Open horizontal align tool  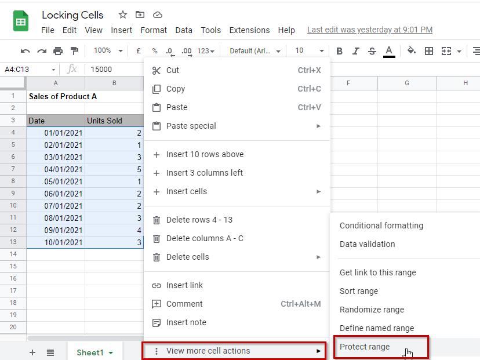476,51
